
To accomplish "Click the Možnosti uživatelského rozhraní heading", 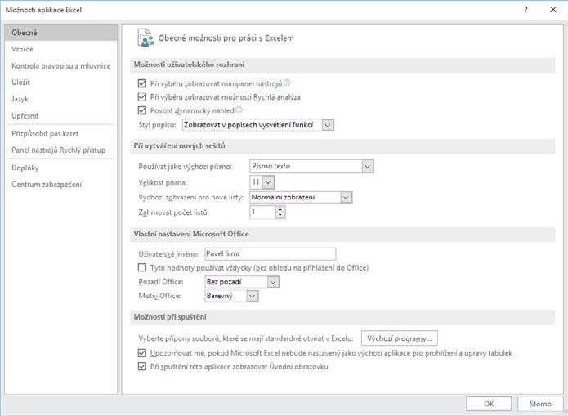I will click(189, 65).
